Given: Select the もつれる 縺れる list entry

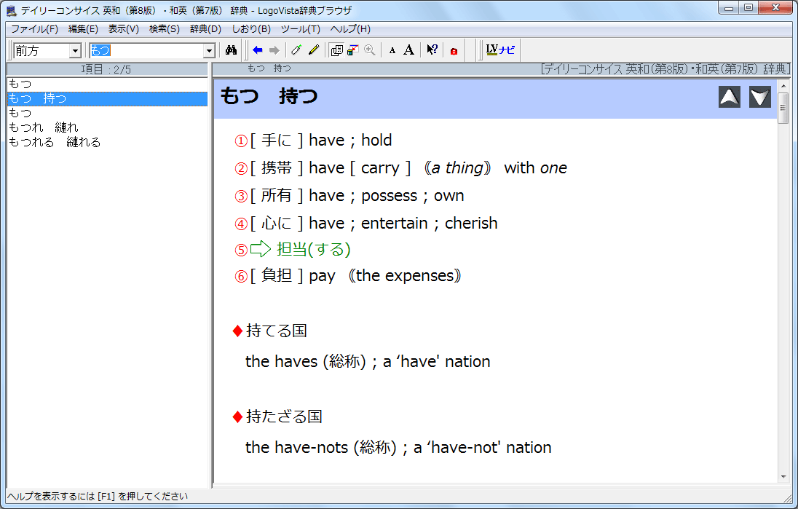Looking at the screenshot, I should click(55, 142).
